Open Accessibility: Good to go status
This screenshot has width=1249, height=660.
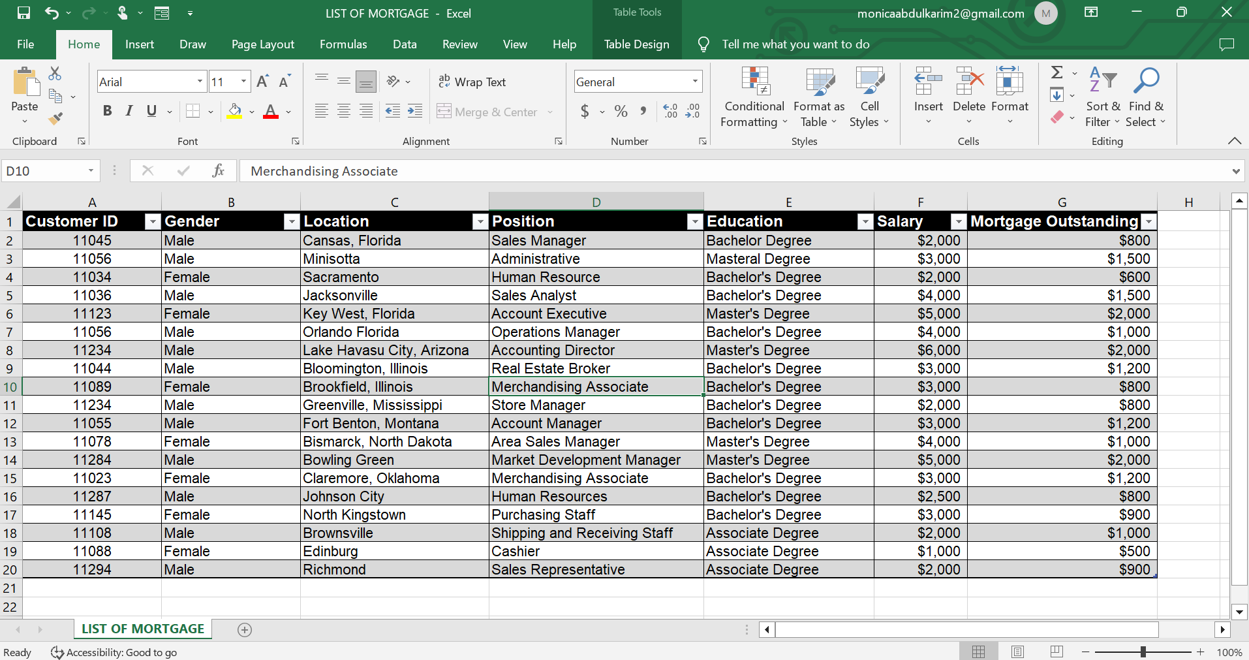[x=114, y=652]
